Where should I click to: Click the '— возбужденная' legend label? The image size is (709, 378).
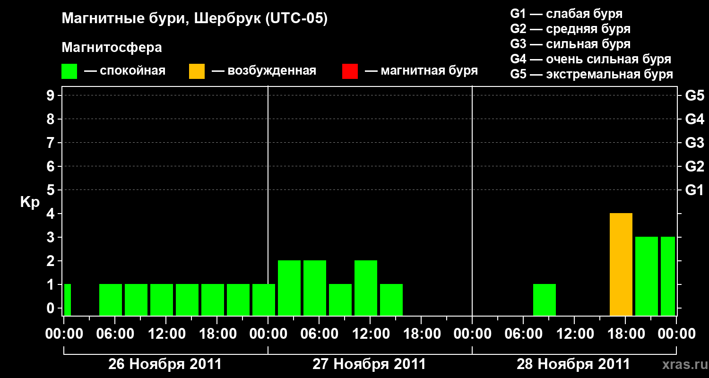(x=264, y=71)
